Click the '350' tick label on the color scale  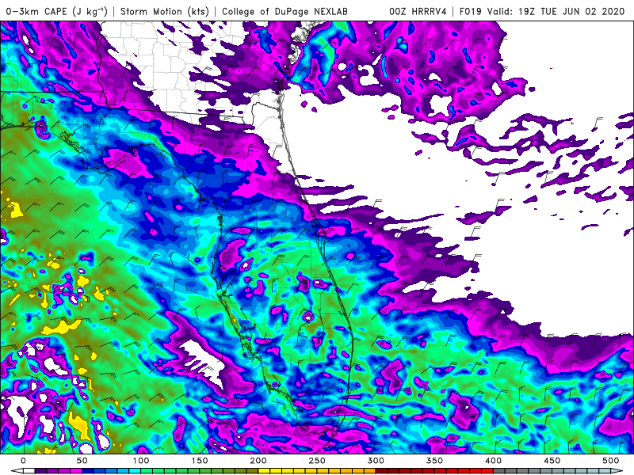click(434, 461)
